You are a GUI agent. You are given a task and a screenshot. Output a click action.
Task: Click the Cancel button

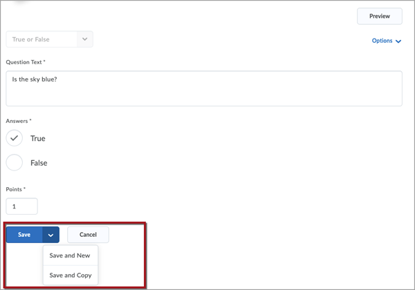click(88, 235)
